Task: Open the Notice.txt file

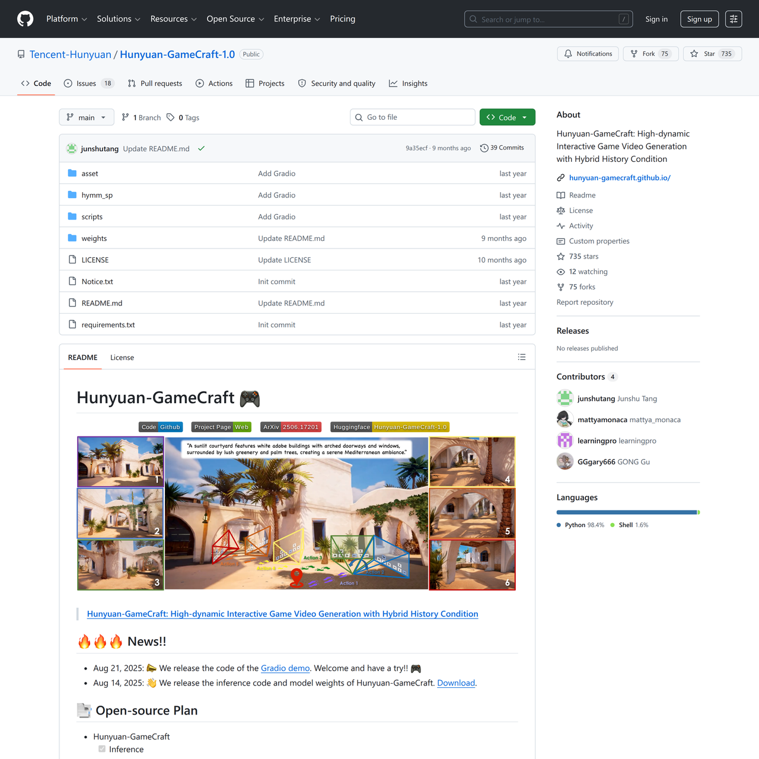Action: pyautogui.click(x=97, y=282)
